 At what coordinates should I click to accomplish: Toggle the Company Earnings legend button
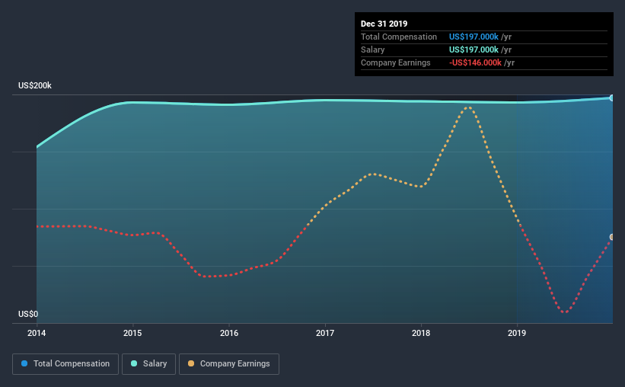(229, 364)
